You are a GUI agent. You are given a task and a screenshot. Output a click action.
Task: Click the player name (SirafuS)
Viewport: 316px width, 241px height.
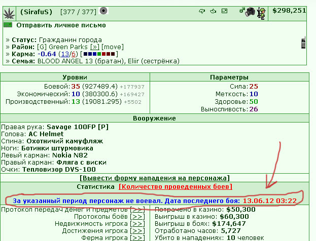[37, 12]
